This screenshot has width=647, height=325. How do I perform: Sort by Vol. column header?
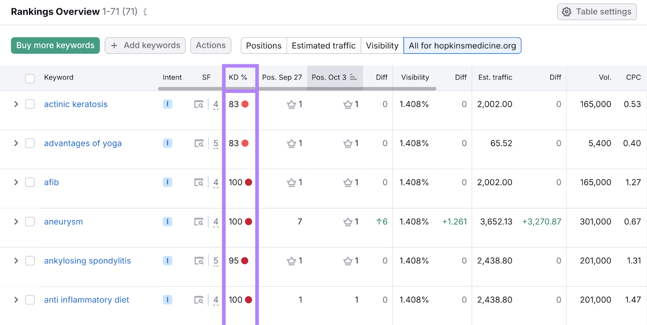tap(605, 78)
